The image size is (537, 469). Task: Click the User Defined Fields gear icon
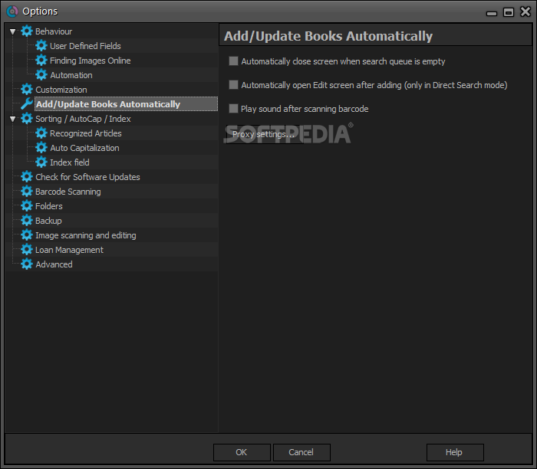click(x=41, y=46)
